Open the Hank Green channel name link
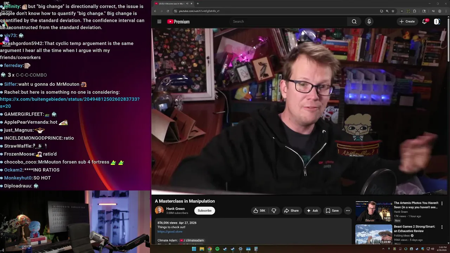The height and width of the screenshot is (253, 450). pos(175,209)
